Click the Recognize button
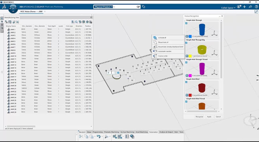 tap(199, 117)
